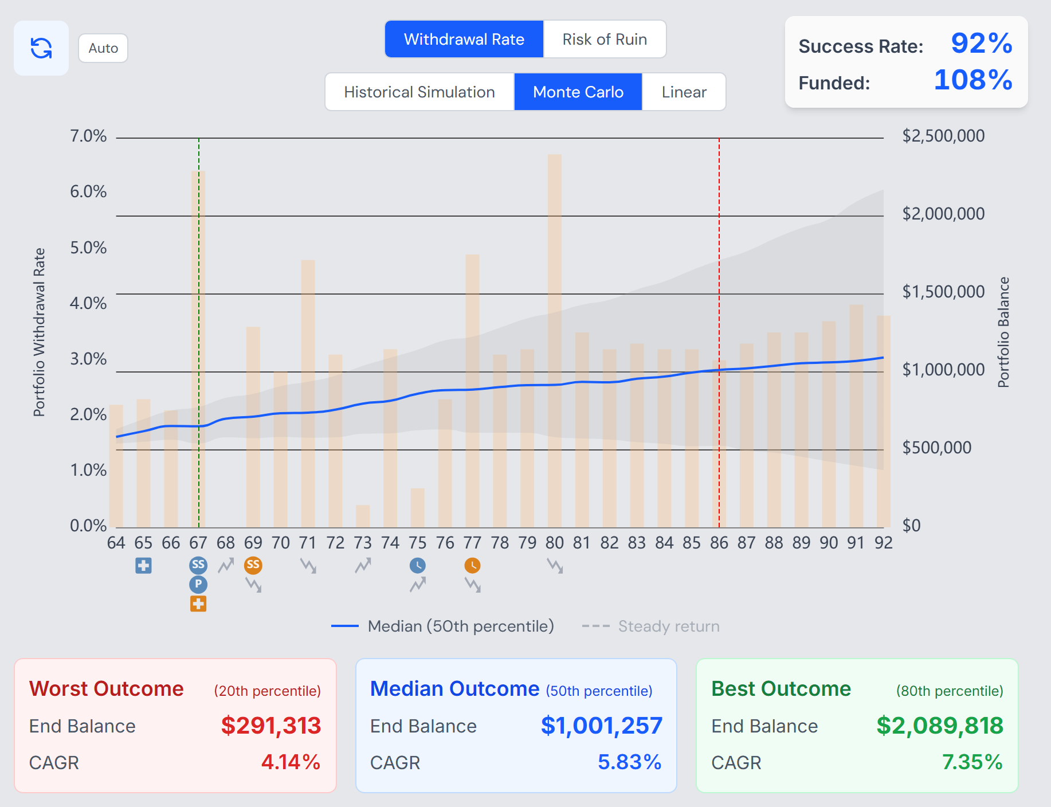Click the downward trend icon under age 80
The image size is (1051, 807).
(x=555, y=566)
